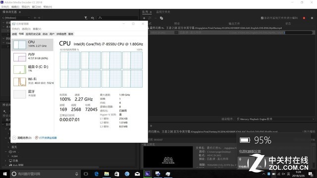The width and height of the screenshot is (317, 178).
Task: Open Microsoft Store from the taskbar
Action: point(117,174)
